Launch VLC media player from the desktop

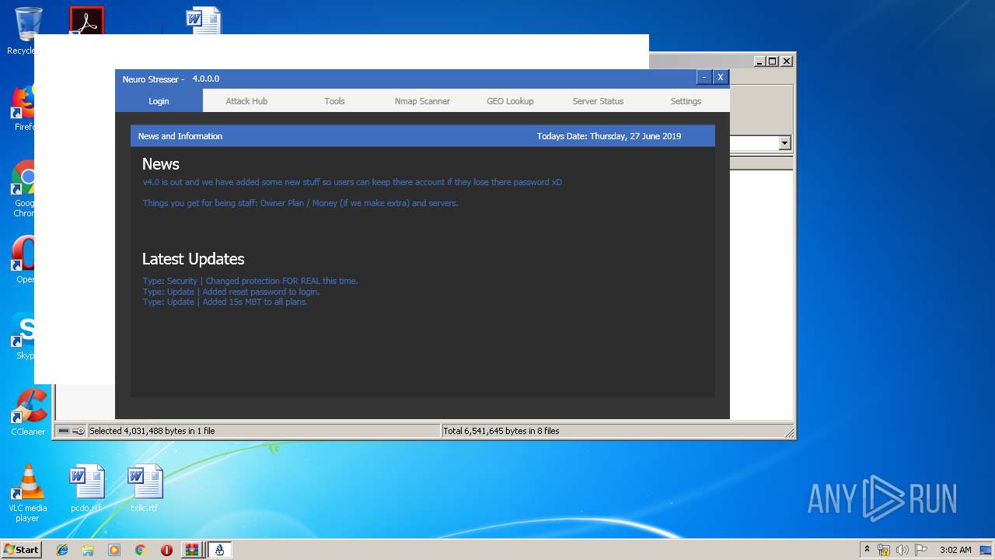tap(27, 493)
